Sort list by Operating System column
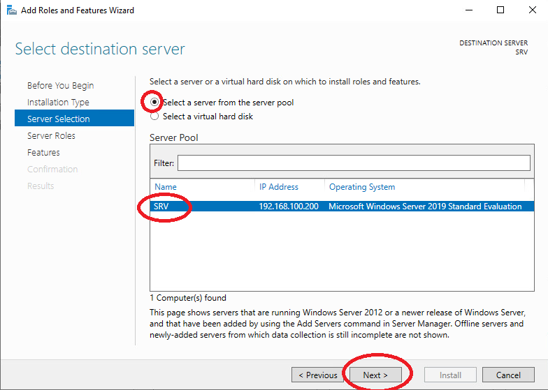 [425, 187]
